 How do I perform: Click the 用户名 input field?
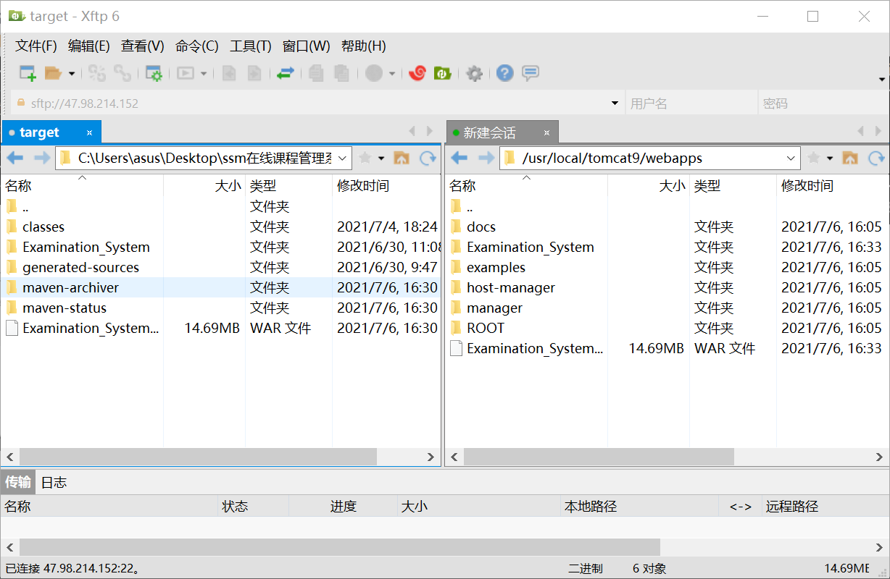coord(691,103)
